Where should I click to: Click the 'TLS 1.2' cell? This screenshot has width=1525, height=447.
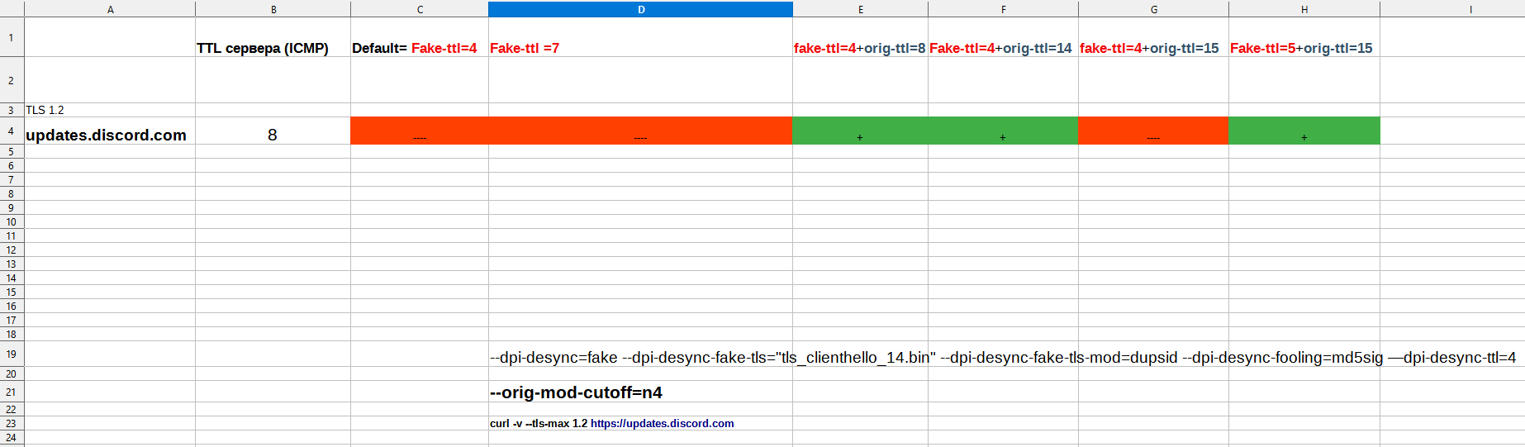[x=110, y=110]
